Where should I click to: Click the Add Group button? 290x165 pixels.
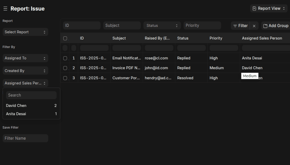276,26
